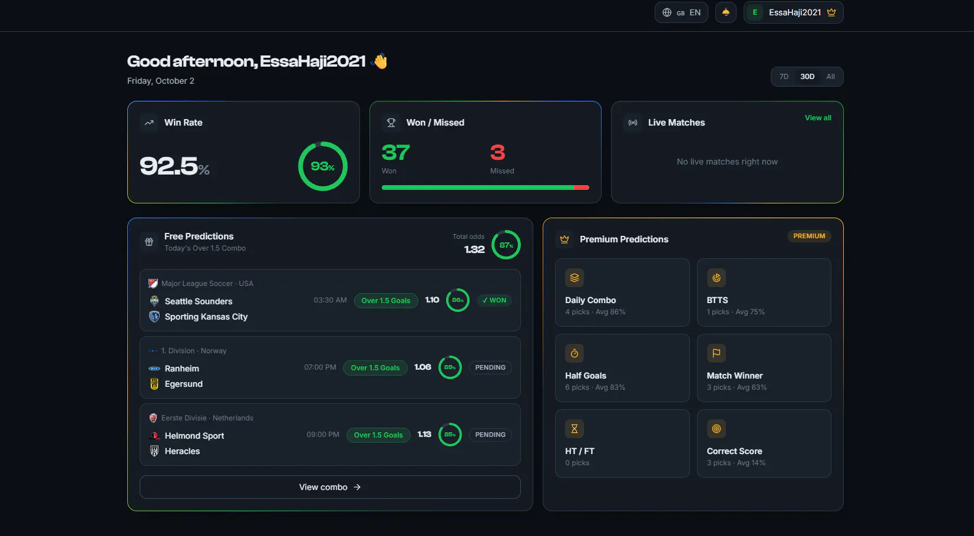Open the Correct Score card

(x=764, y=443)
